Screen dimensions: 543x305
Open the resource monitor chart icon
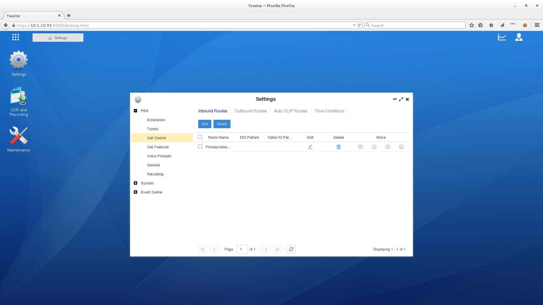tap(502, 37)
